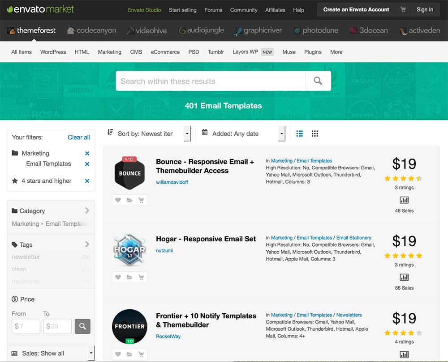
Task: Open the More category menu
Action: pos(336,52)
